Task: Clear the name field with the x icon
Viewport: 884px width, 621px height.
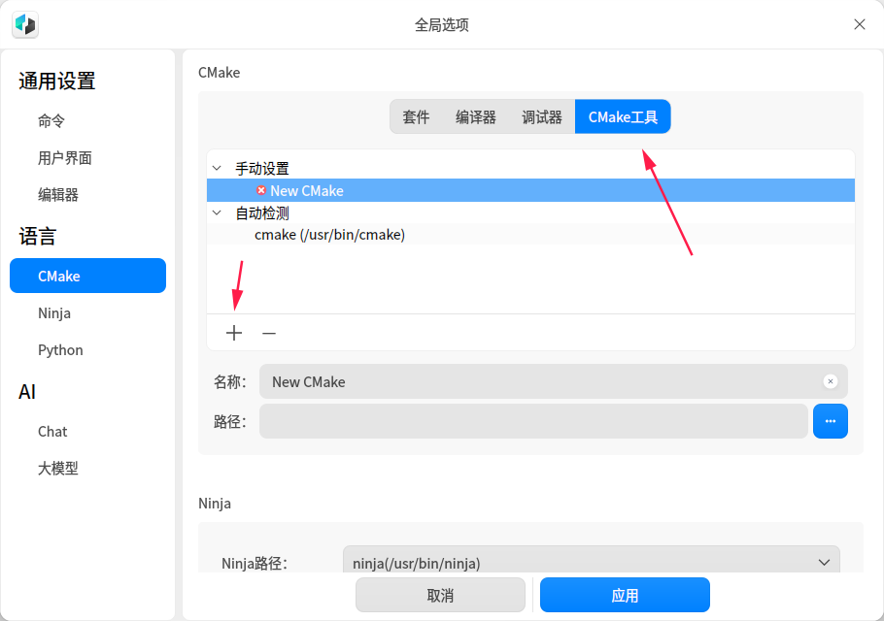Action: pos(830,381)
